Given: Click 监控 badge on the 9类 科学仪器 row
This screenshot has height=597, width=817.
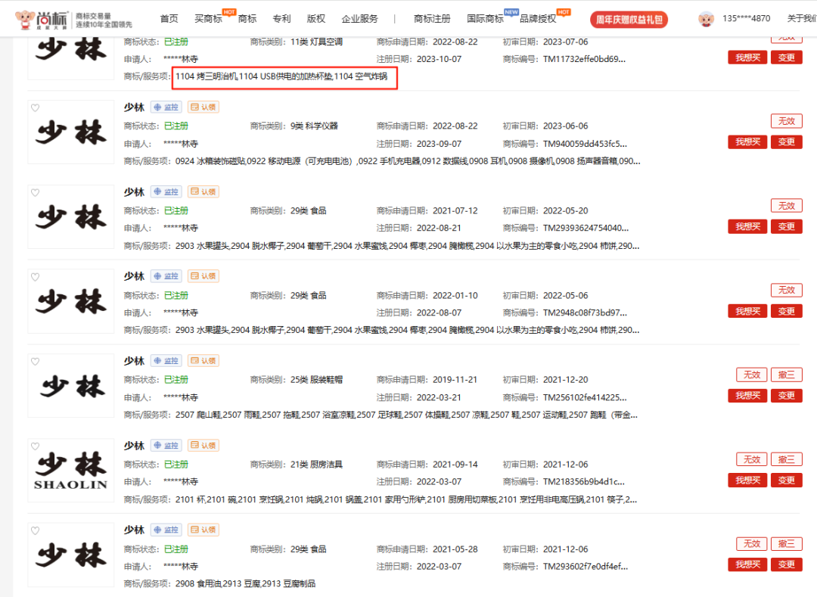Looking at the screenshot, I should (x=166, y=107).
